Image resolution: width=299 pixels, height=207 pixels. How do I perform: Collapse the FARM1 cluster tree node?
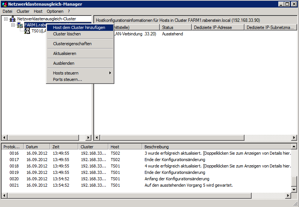point(13,25)
